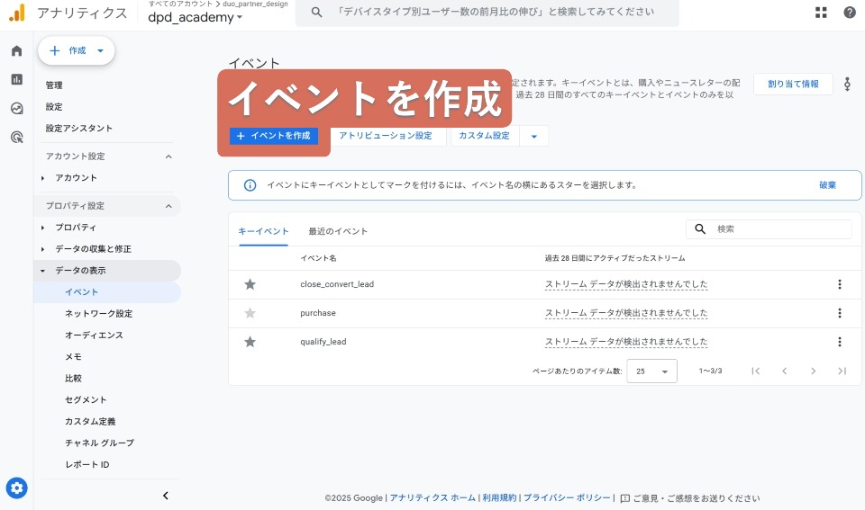Click the blue イベントを作成 button
The height and width of the screenshot is (510, 865).
coord(273,136)
